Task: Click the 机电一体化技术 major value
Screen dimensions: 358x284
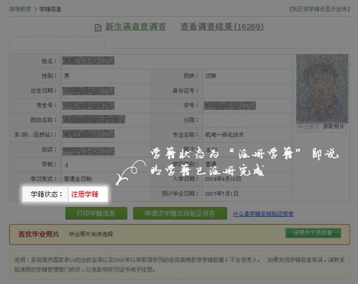Action: (x=224, y=135)
